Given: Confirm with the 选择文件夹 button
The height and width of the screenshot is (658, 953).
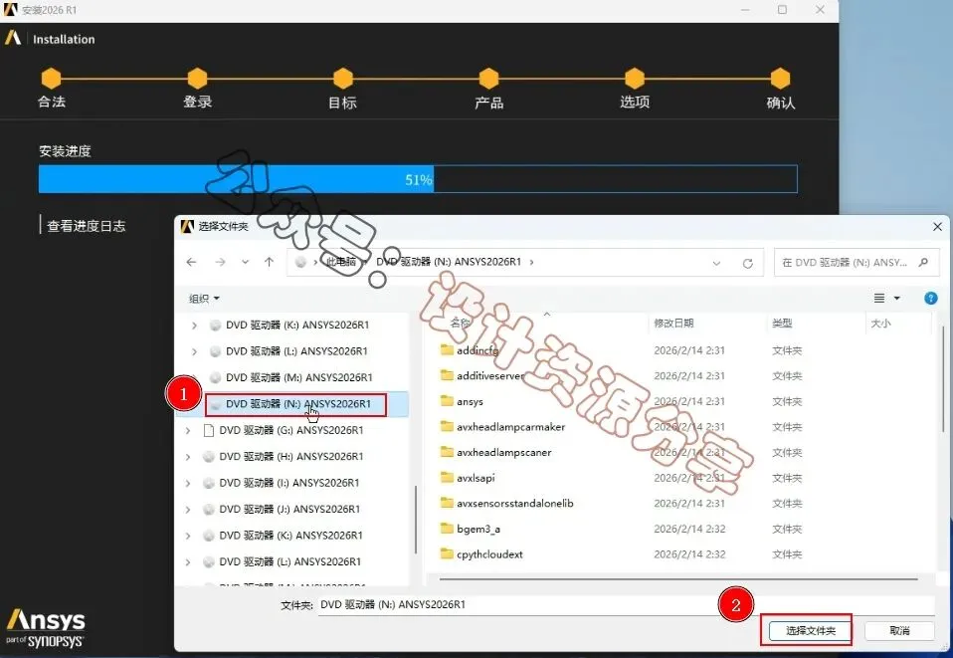Looking at the screenshot, I should pos(810,631).
